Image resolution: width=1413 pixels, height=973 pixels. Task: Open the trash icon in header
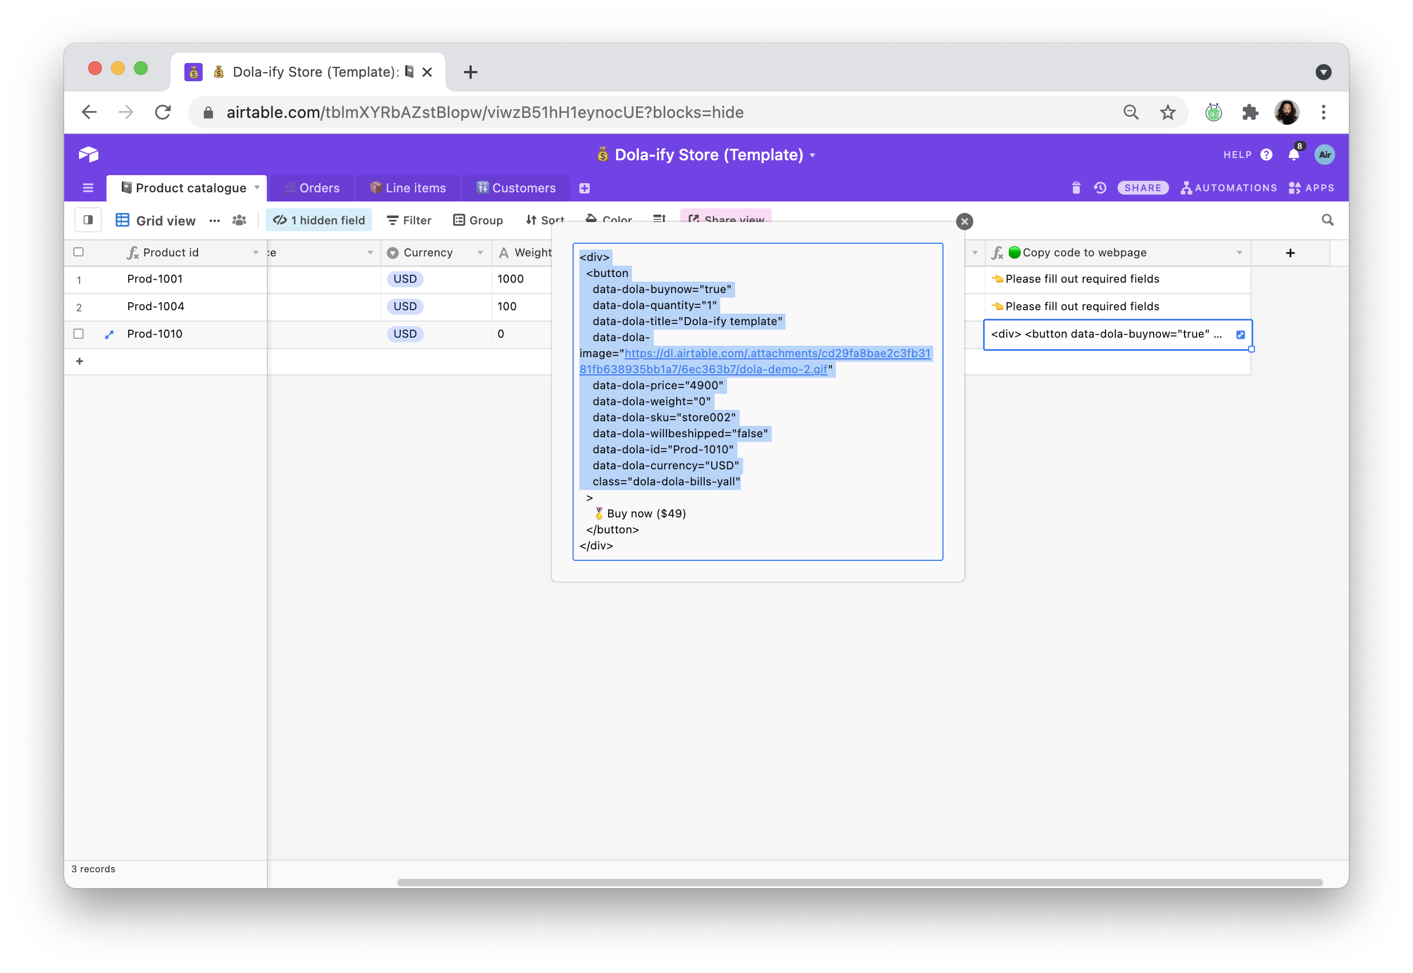click(x=1076, y=188)
